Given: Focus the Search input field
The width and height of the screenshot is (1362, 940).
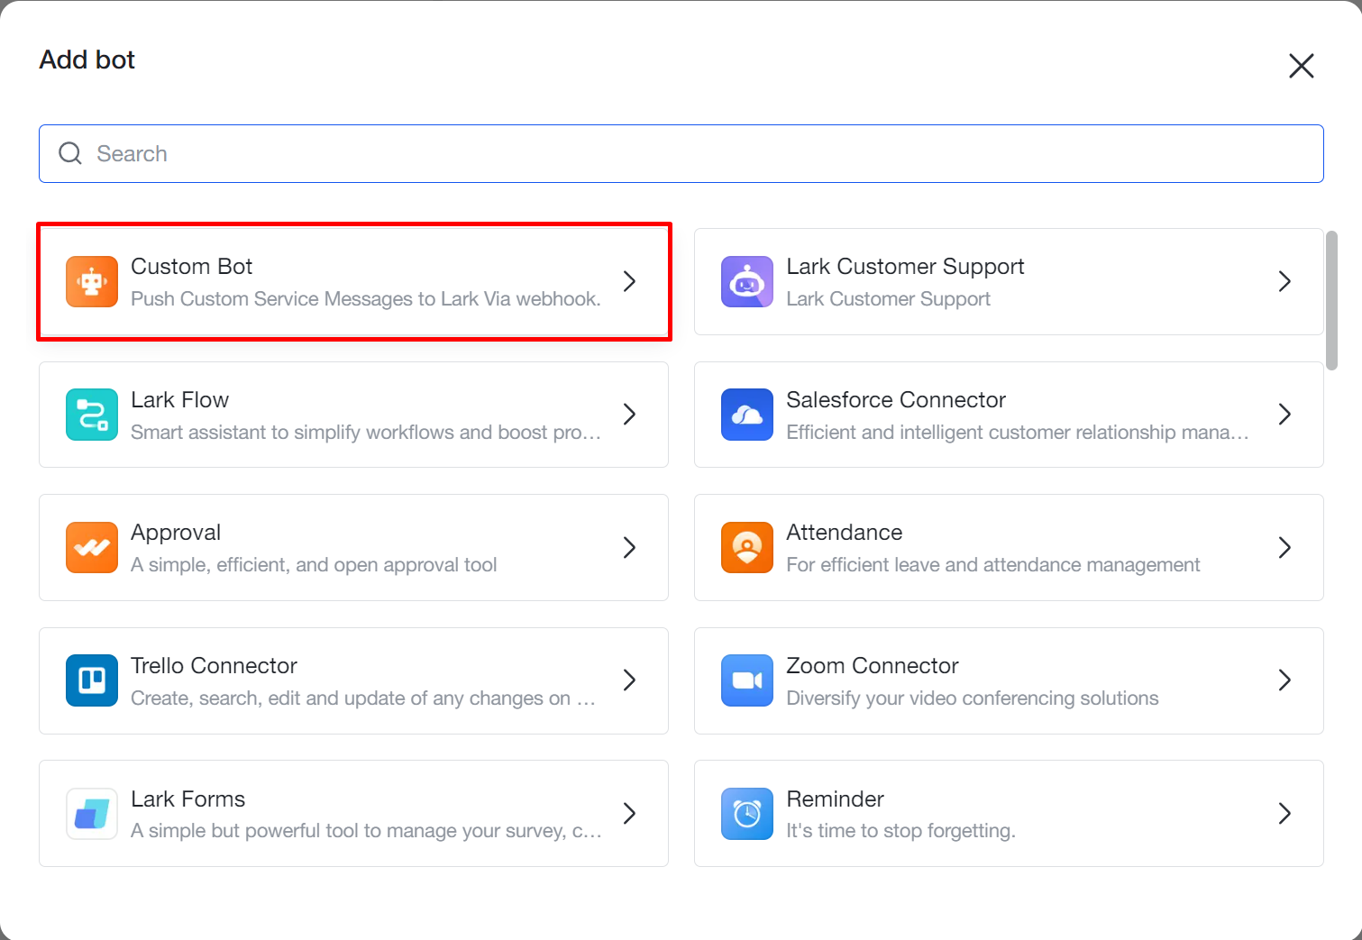Looking at the screenshot, I should (681, 153).
